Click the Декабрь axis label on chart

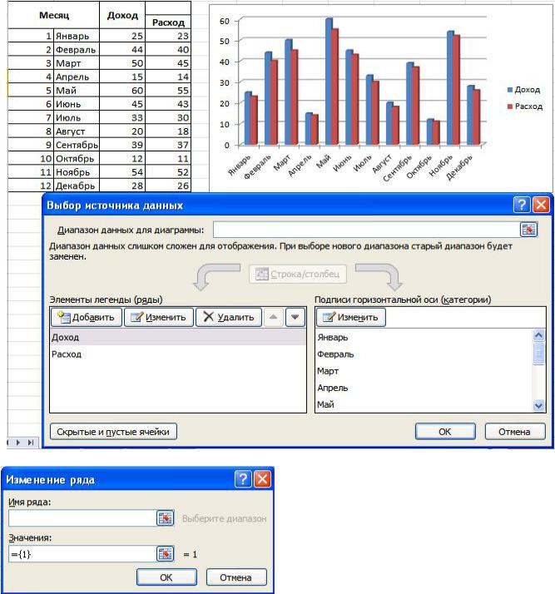tap(459, 167)
